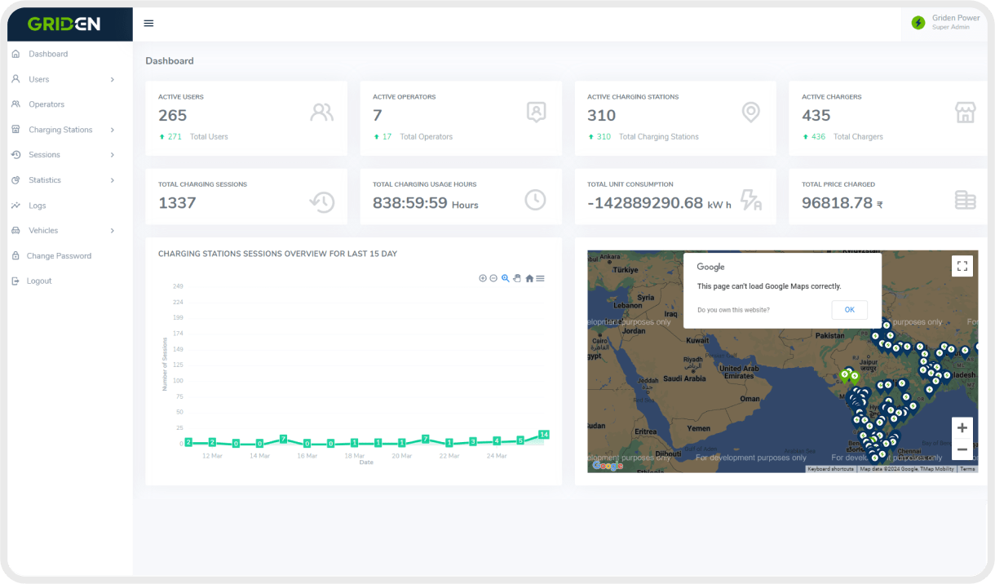The width and height of the screenshot is (995, 584).
Task: Click the green lightning profile avatar
Action: [918, 23]
